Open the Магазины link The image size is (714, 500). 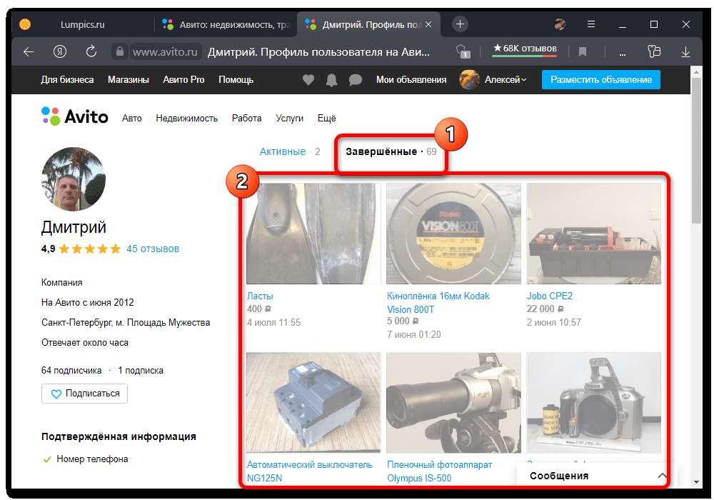tap(129, 80)
